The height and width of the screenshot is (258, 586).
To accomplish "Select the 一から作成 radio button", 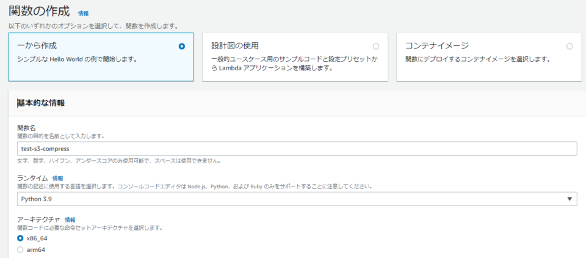I will pos(181,46).
